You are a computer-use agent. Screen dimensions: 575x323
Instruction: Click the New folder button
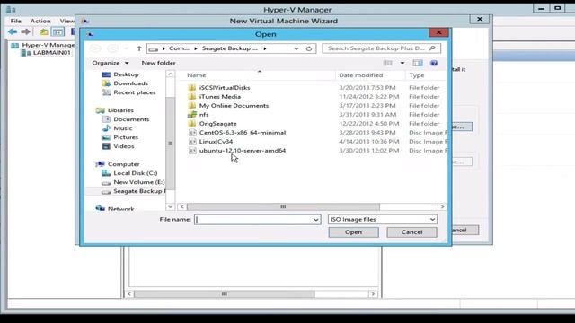pyautogui.click(x=158, y=63)
